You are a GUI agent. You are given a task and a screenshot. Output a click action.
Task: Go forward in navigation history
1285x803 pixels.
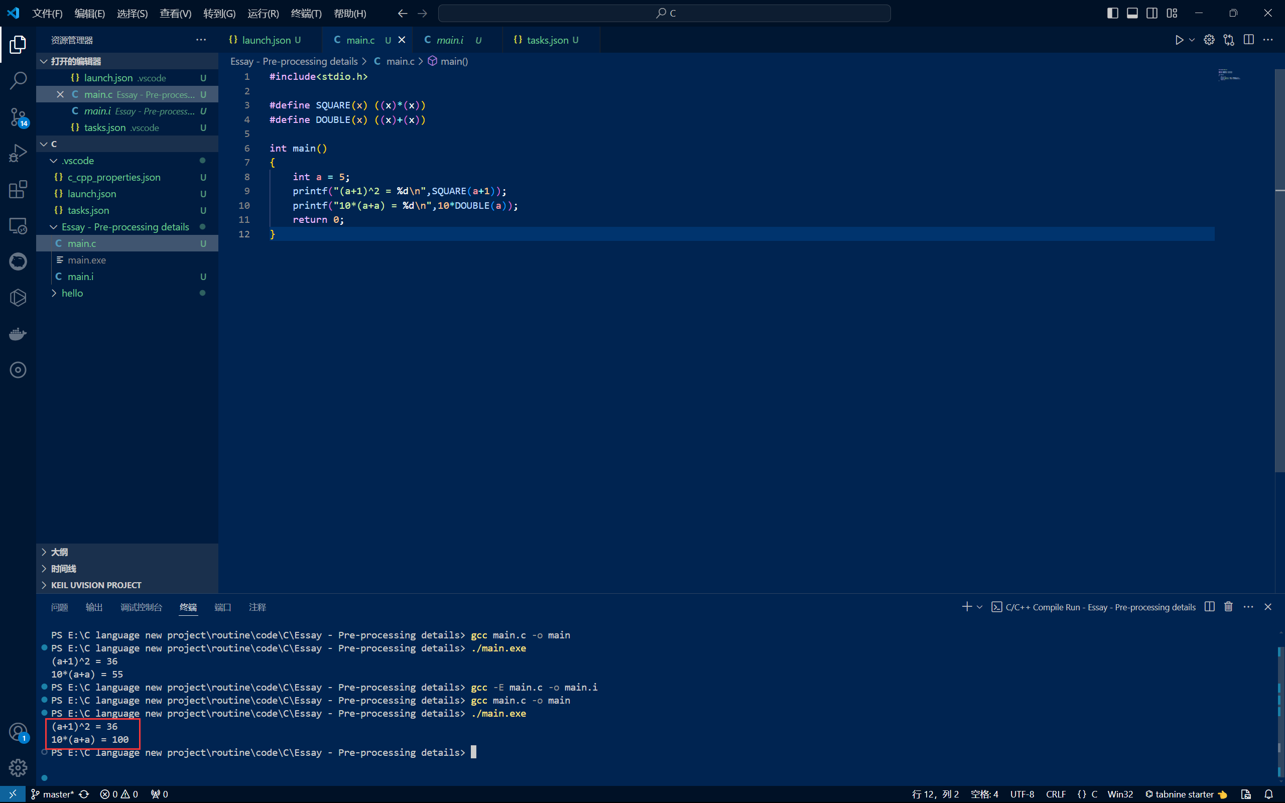click(x=423, y=13)
